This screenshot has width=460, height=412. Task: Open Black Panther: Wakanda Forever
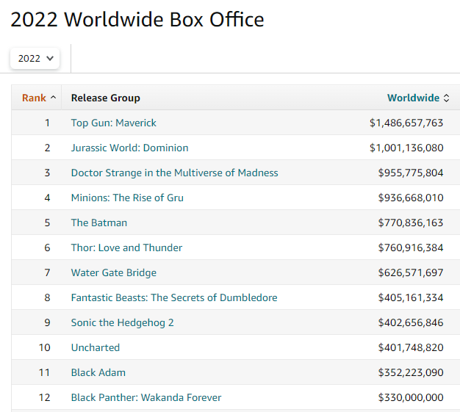[x=145, y=397]
